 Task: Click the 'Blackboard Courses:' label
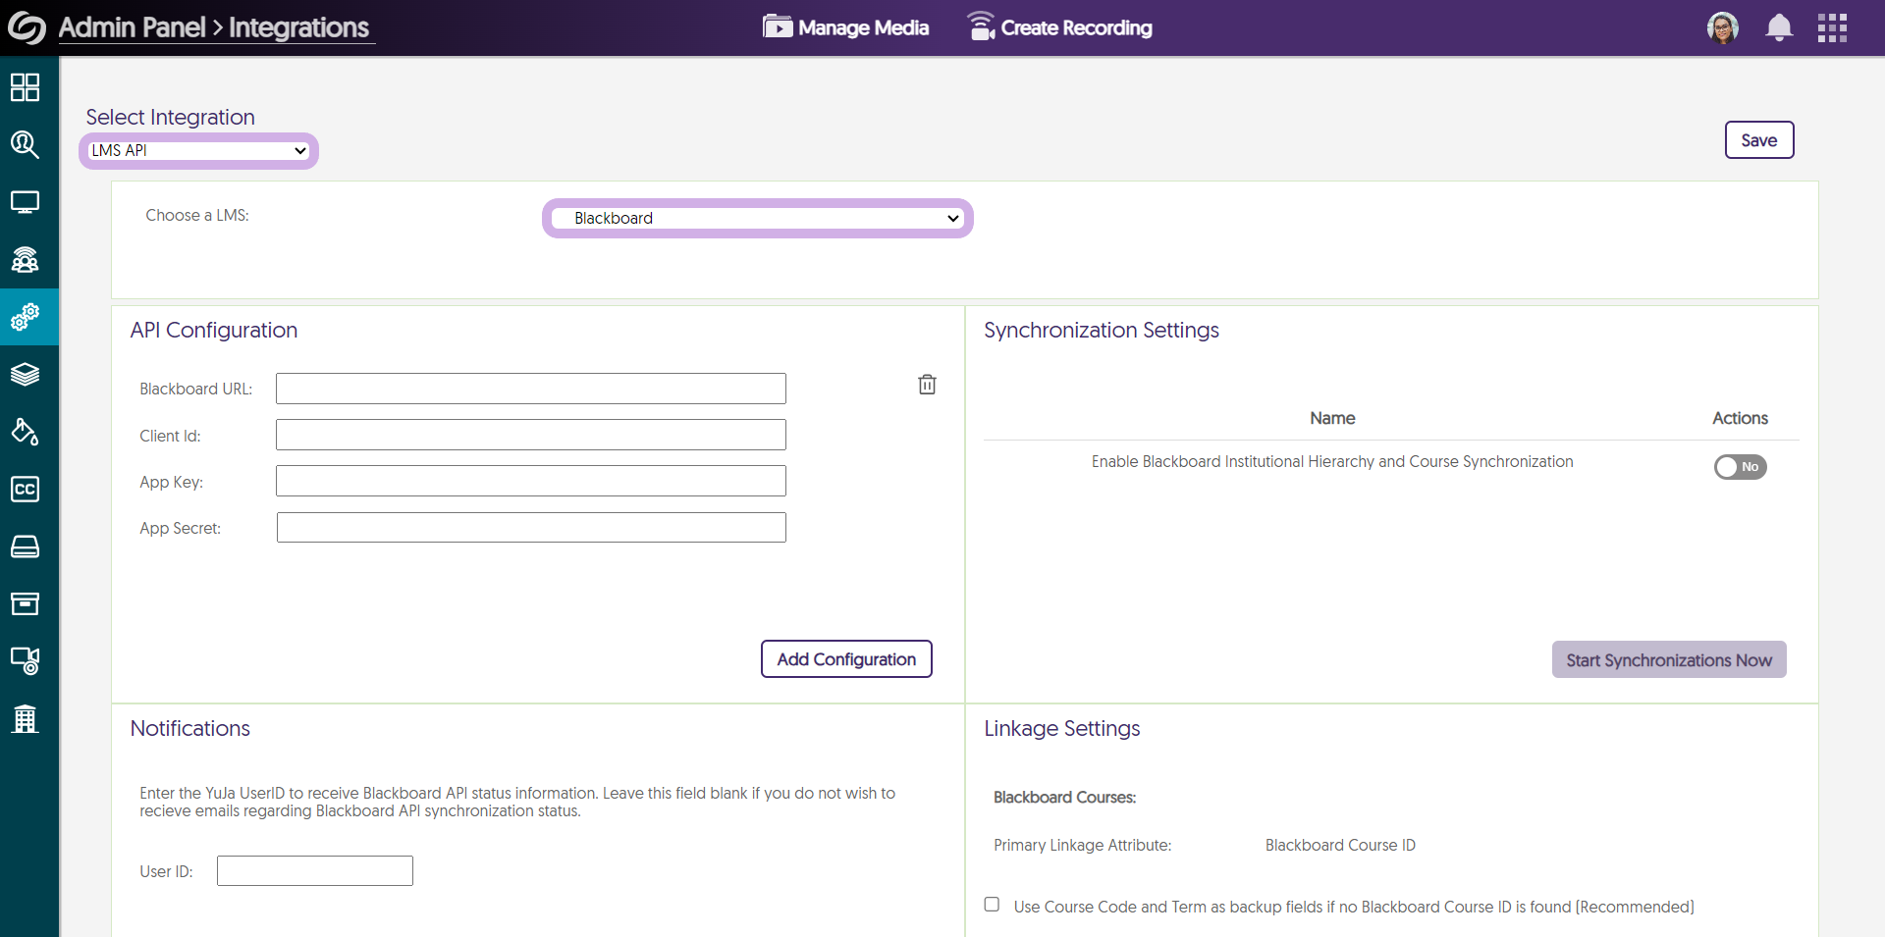[x=1065, y=798]
